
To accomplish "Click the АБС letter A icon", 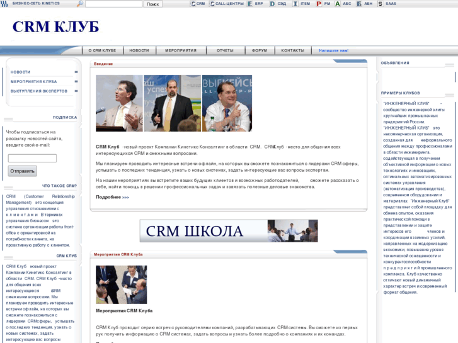I will tap(338, 4).
